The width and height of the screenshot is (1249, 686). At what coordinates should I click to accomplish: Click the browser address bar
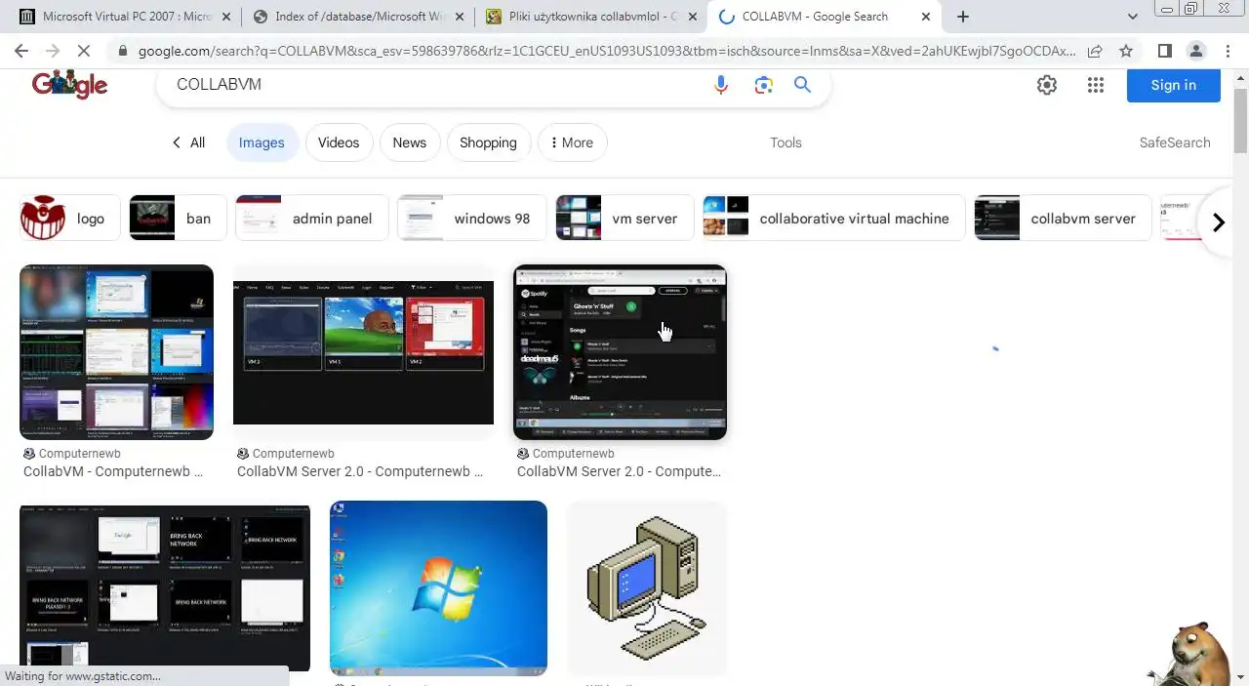click(x=605, y=51)
